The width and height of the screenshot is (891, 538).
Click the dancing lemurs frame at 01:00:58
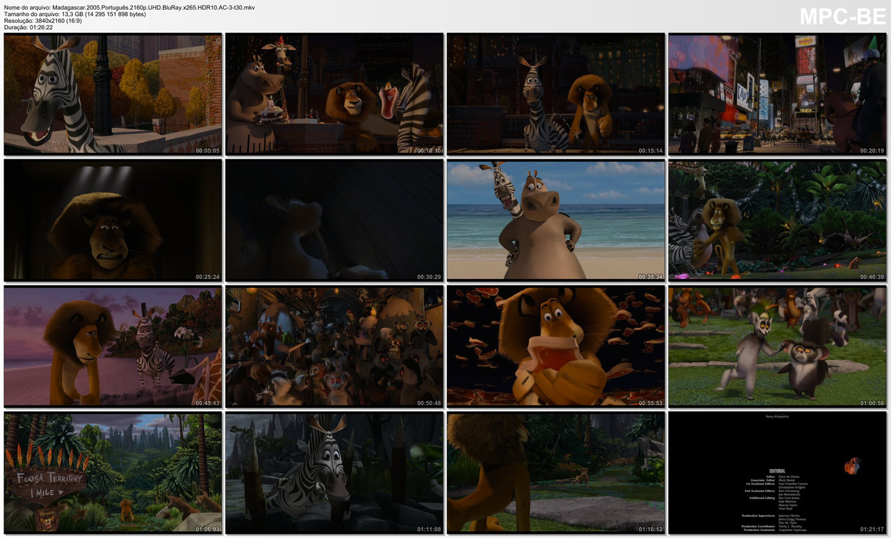pos(777,346)
